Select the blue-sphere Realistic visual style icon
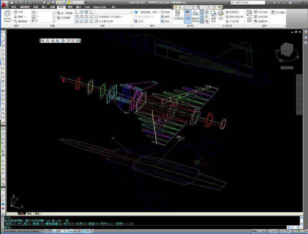The width and height of the screenshot is (308, 234). click(x=3, y=204)
